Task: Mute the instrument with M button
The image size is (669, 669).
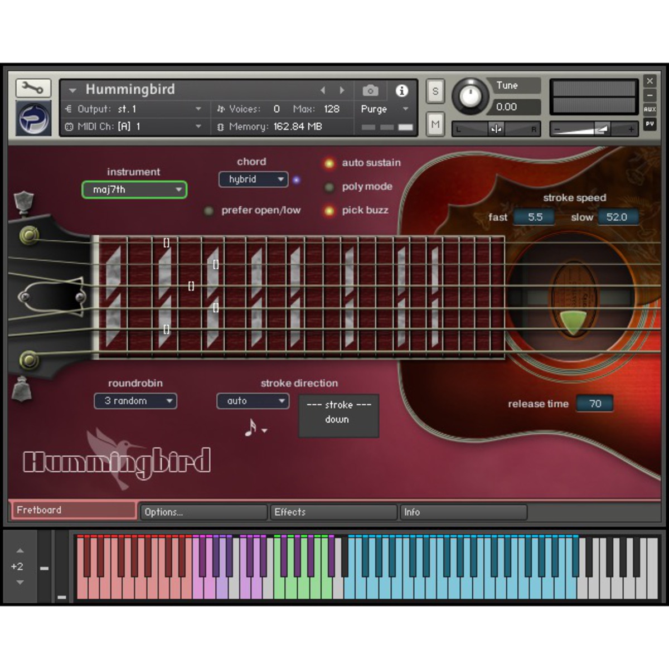Action: (435, 124)
